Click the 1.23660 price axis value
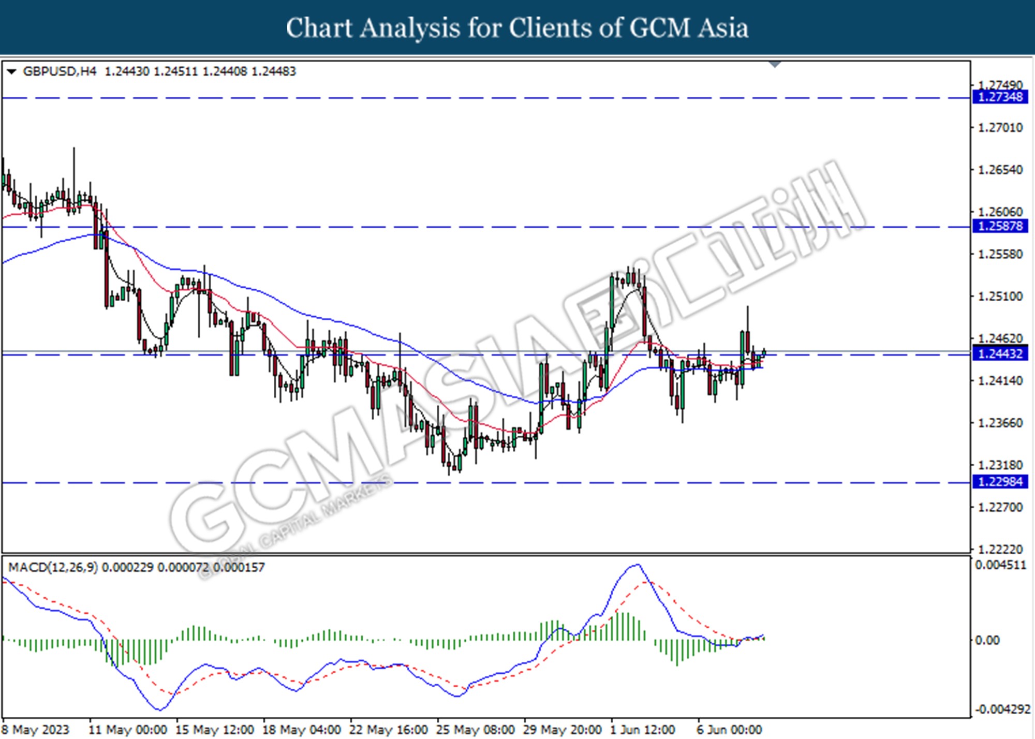Image resolution: width=1035 pixels, height=739 pixels. pos(1000,424)
